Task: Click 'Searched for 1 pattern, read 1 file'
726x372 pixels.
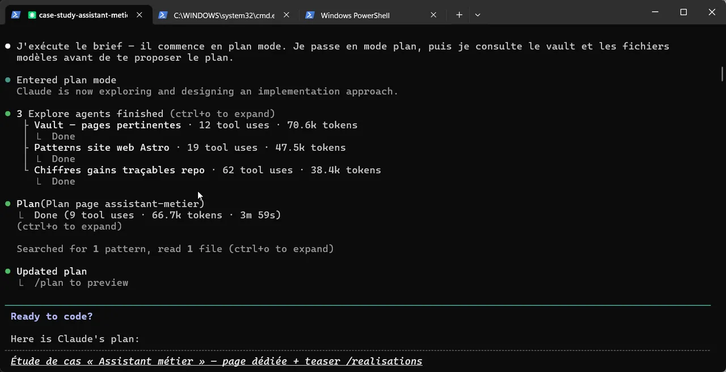Action: pos(175,249)
